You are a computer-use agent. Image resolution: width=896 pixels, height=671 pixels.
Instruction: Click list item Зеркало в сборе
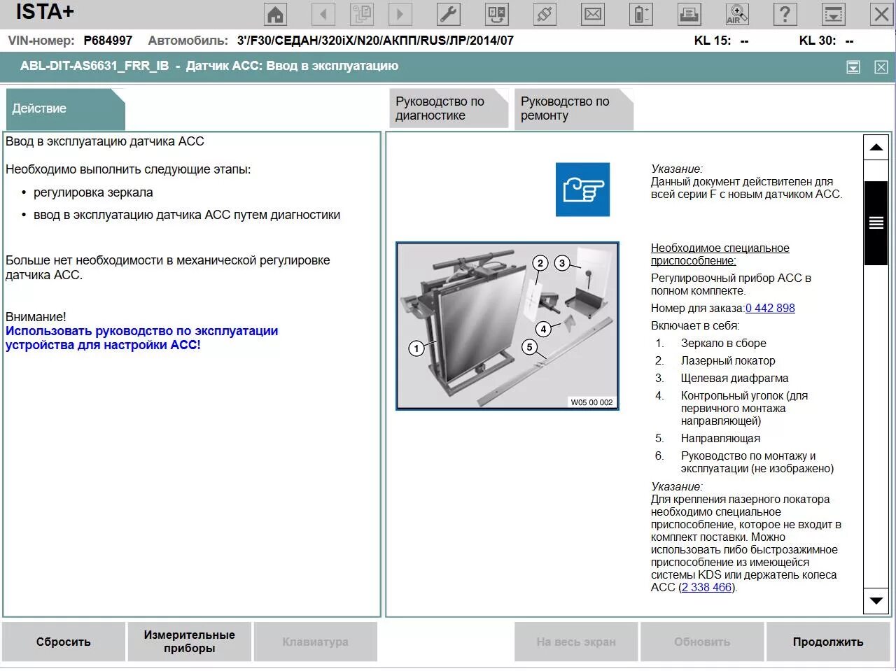coord(723,343)
